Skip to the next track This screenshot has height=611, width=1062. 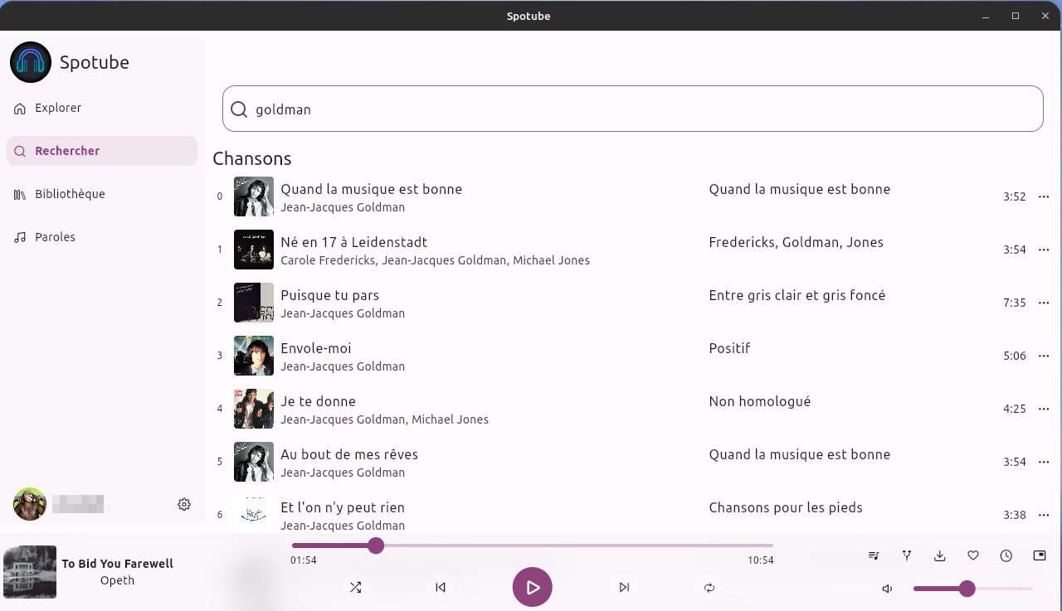click(624, 587)
